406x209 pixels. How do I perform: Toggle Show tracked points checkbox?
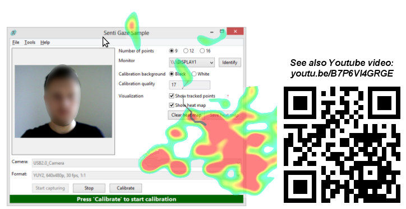pyautogui.click(x=172, y=96)
